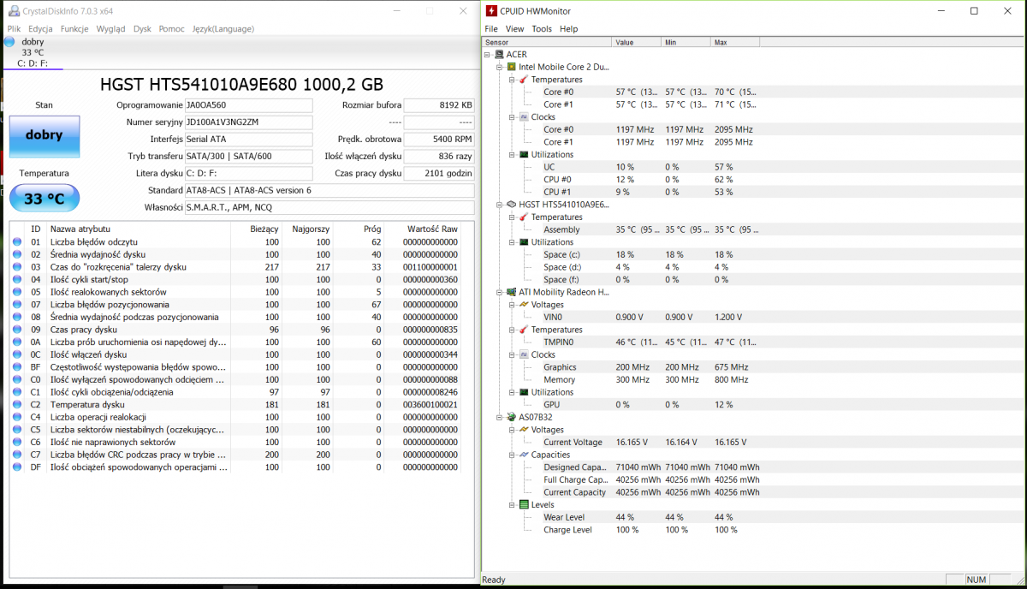Screen dimensions: 1027x589
Task: Click the status circle for attribute 05 realokowanych sektorów
Action: [x=17, y=292]
